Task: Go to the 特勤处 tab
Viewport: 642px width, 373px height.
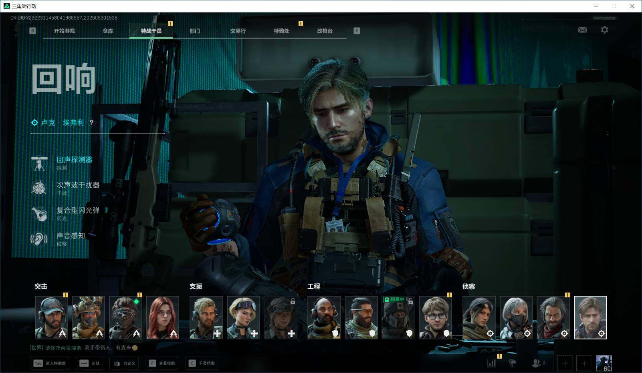Action: coord(281,31)
